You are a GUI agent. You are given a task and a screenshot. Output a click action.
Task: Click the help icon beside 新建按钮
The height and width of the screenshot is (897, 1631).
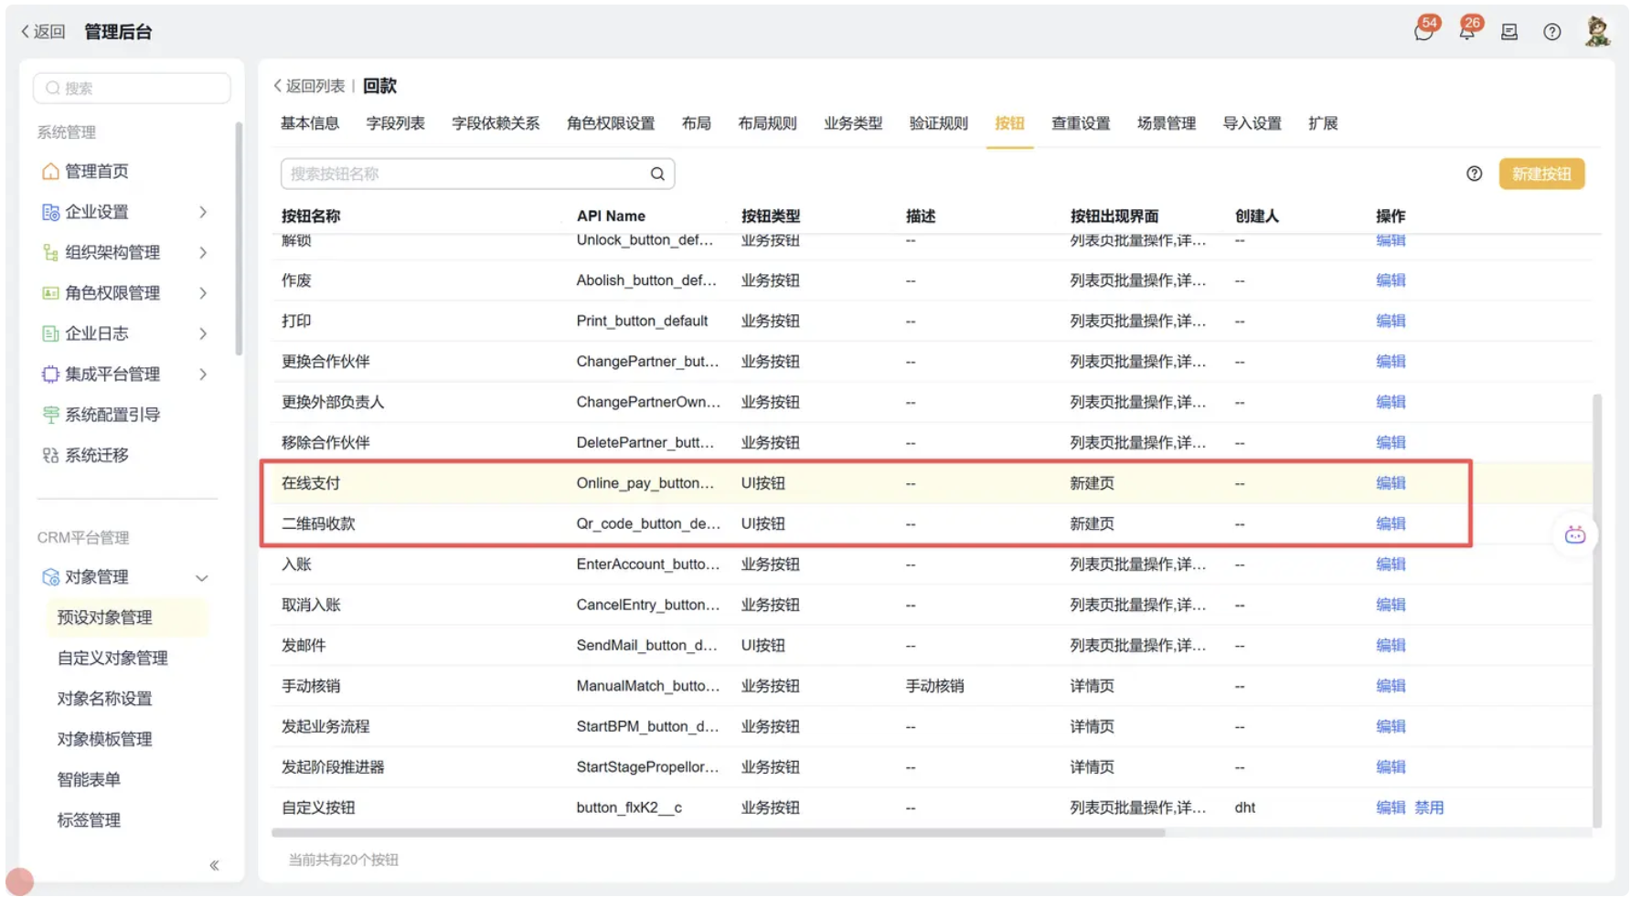(x=1474, y=174)
